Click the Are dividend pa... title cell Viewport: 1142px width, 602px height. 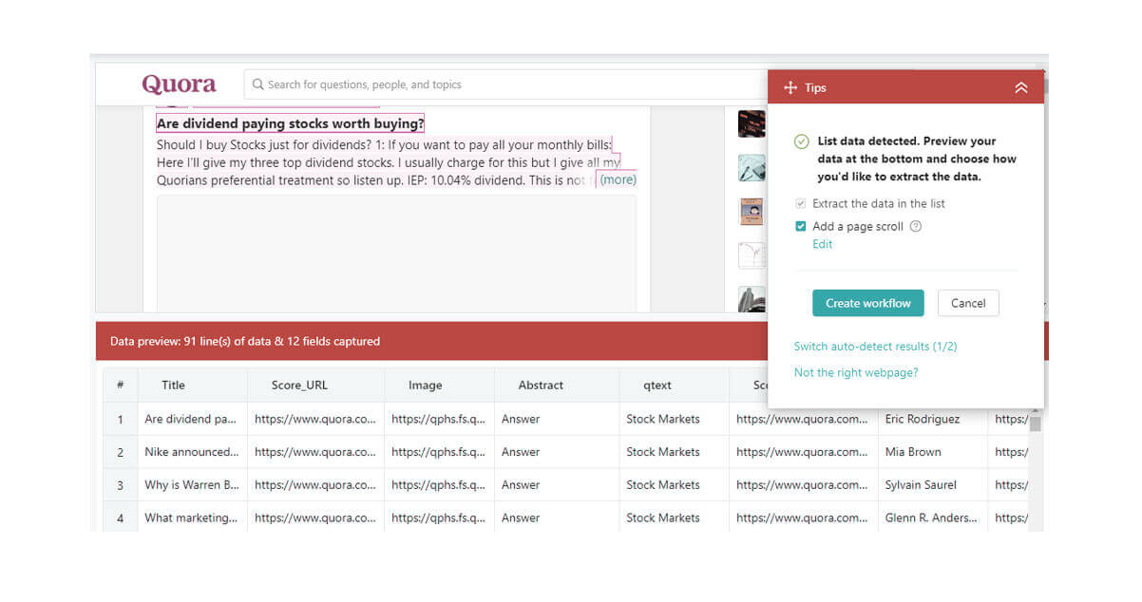[x=191, y=419]
